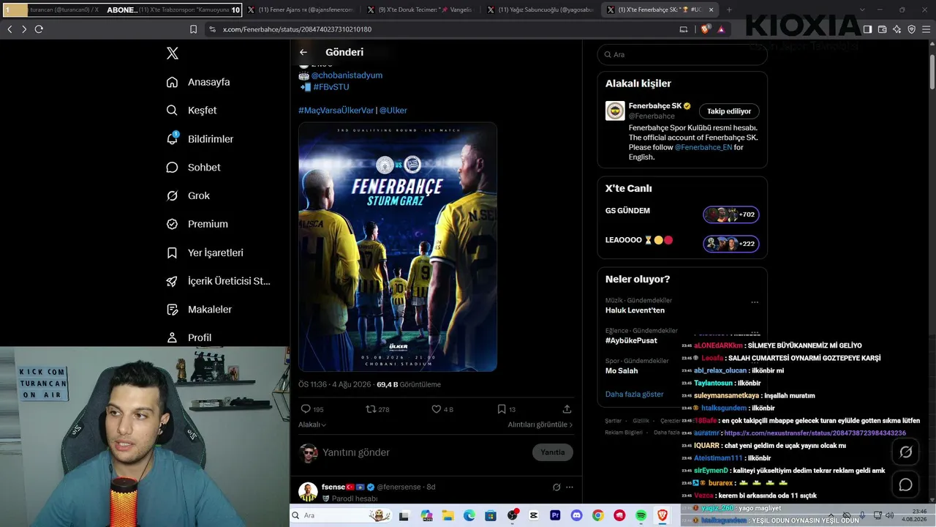936x527 pixels.
Task: Open Bildirimler notifications
Action: (200, 139)
